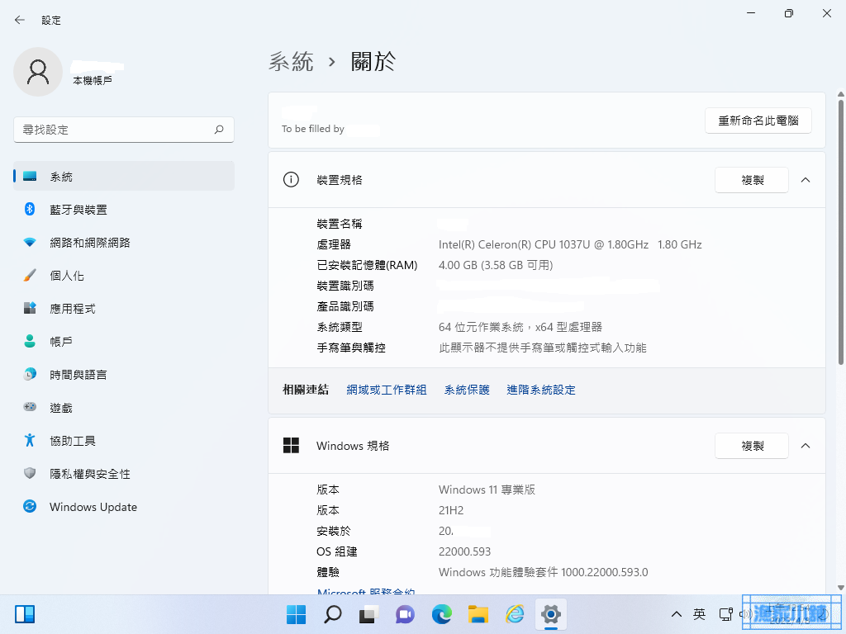Click the scrollbar down arrow

(840, 588)
